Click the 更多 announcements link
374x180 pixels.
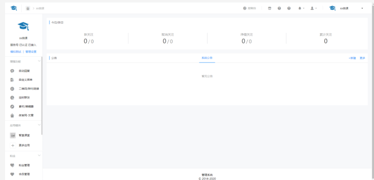362,58
